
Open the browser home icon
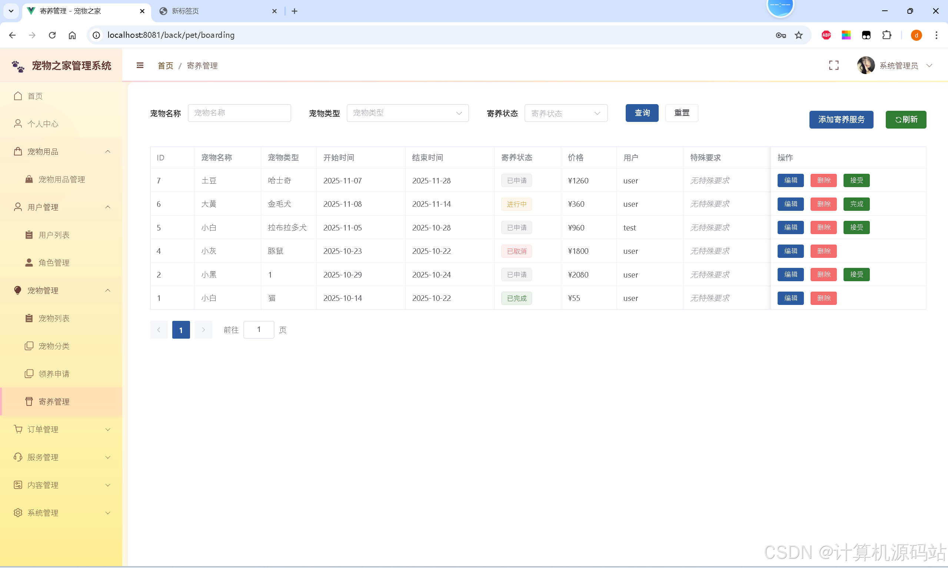(x=72, y=35)
